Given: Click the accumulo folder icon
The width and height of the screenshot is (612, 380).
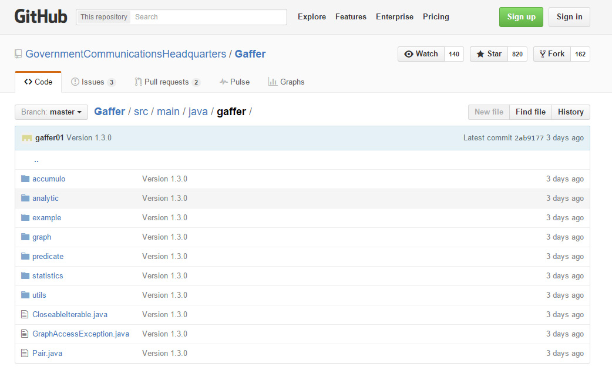Looking at the screenshot, I should pyautogui.click(x=25, y=179).
